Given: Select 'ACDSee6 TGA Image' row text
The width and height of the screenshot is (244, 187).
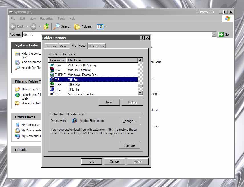Looking at the screenshot, I should coord(83,65).
